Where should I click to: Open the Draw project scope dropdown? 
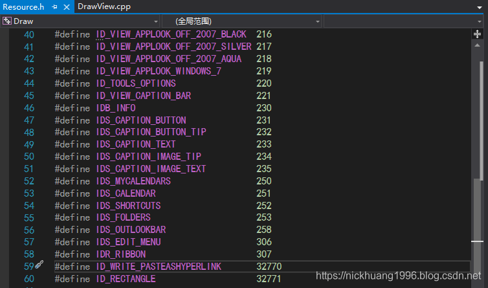click(x=80, y=21)
